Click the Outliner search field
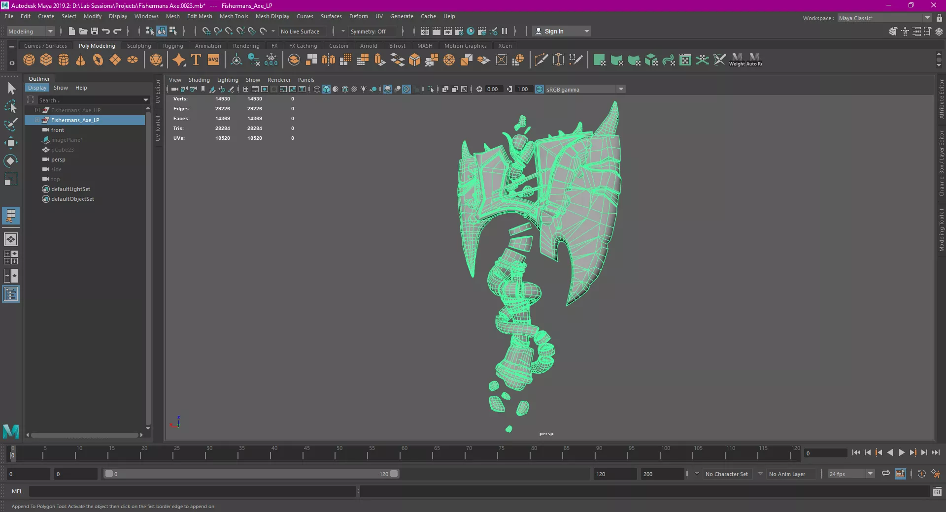Image resolution: width=946 pixels, height=512 pixels. (89, 100)
